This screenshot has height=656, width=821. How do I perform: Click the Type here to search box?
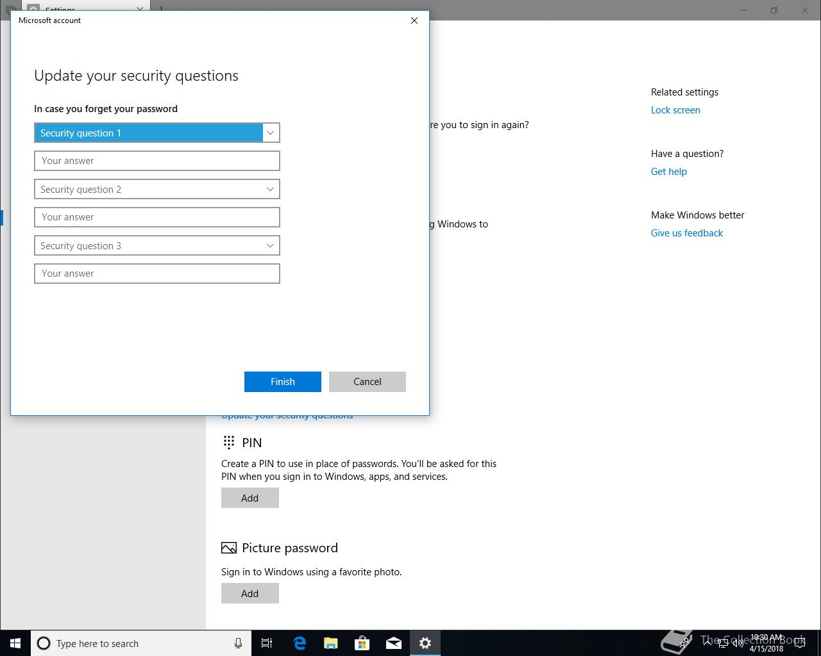pos(140,643)
